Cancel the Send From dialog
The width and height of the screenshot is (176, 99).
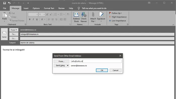(115, 70)
